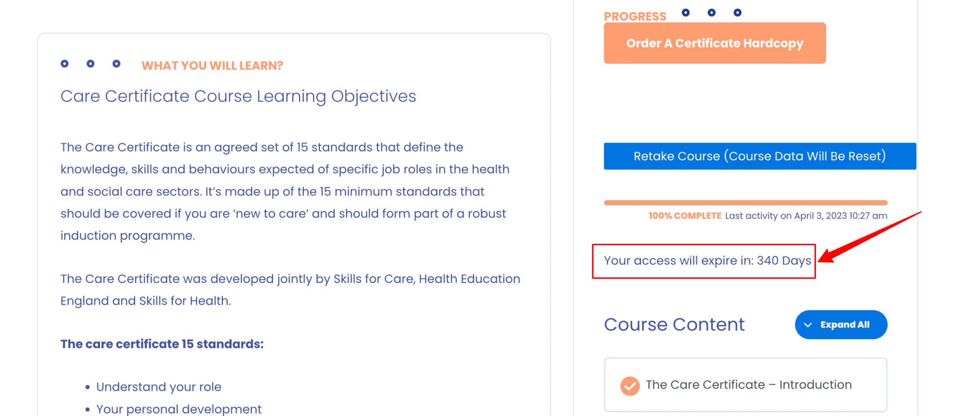Click the 100% COMPLETE status label
The image size is (975, 416).
coord(685,215)
